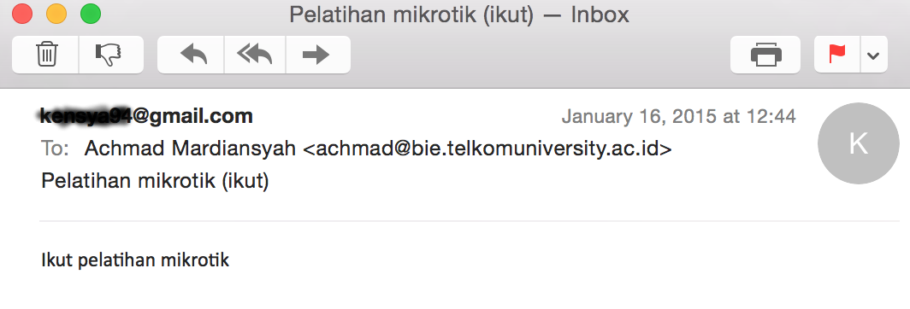Screen dimensions: 910x309
Task: Open the flag color dropdown chevron
Action: point(873,55)
